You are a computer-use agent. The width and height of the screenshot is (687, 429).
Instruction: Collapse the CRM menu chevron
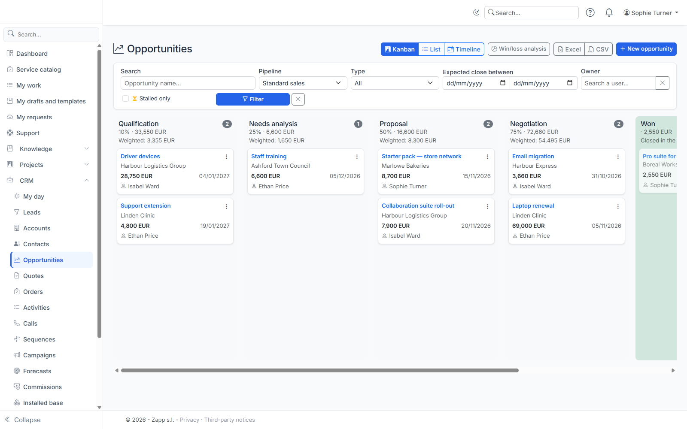click(87, 181)
